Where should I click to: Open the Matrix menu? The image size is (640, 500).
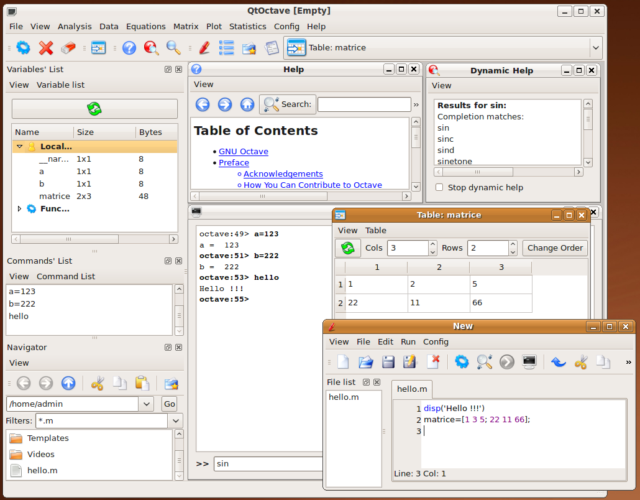point(186,27)
